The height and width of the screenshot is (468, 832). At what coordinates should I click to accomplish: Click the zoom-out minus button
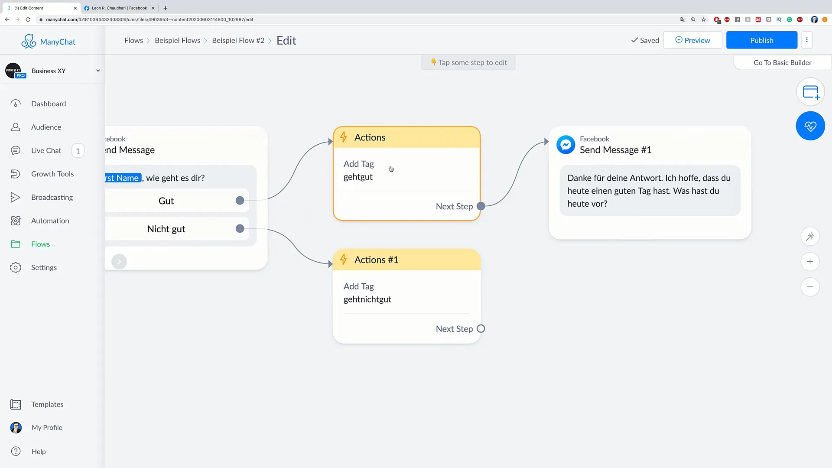(x=810, y=287)
